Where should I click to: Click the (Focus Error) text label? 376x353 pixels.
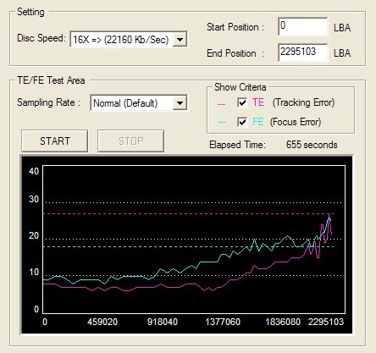click(x=296, y=122)
